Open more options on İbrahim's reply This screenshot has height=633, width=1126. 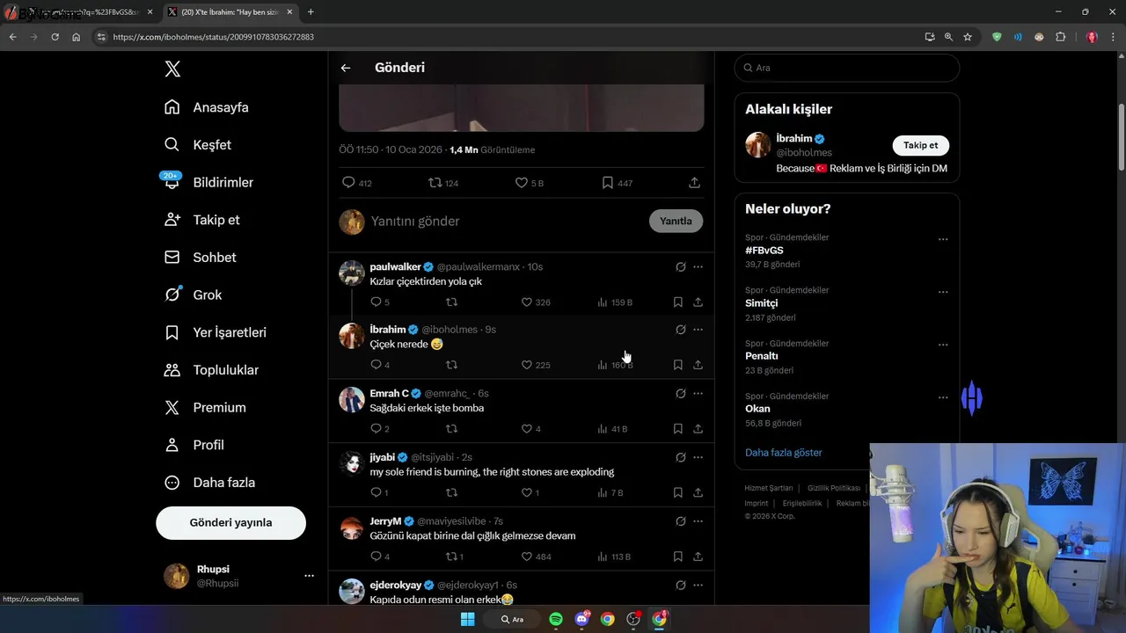tap(698, 330)
